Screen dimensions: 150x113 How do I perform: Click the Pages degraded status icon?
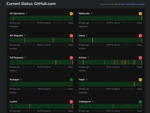(140, 80)
